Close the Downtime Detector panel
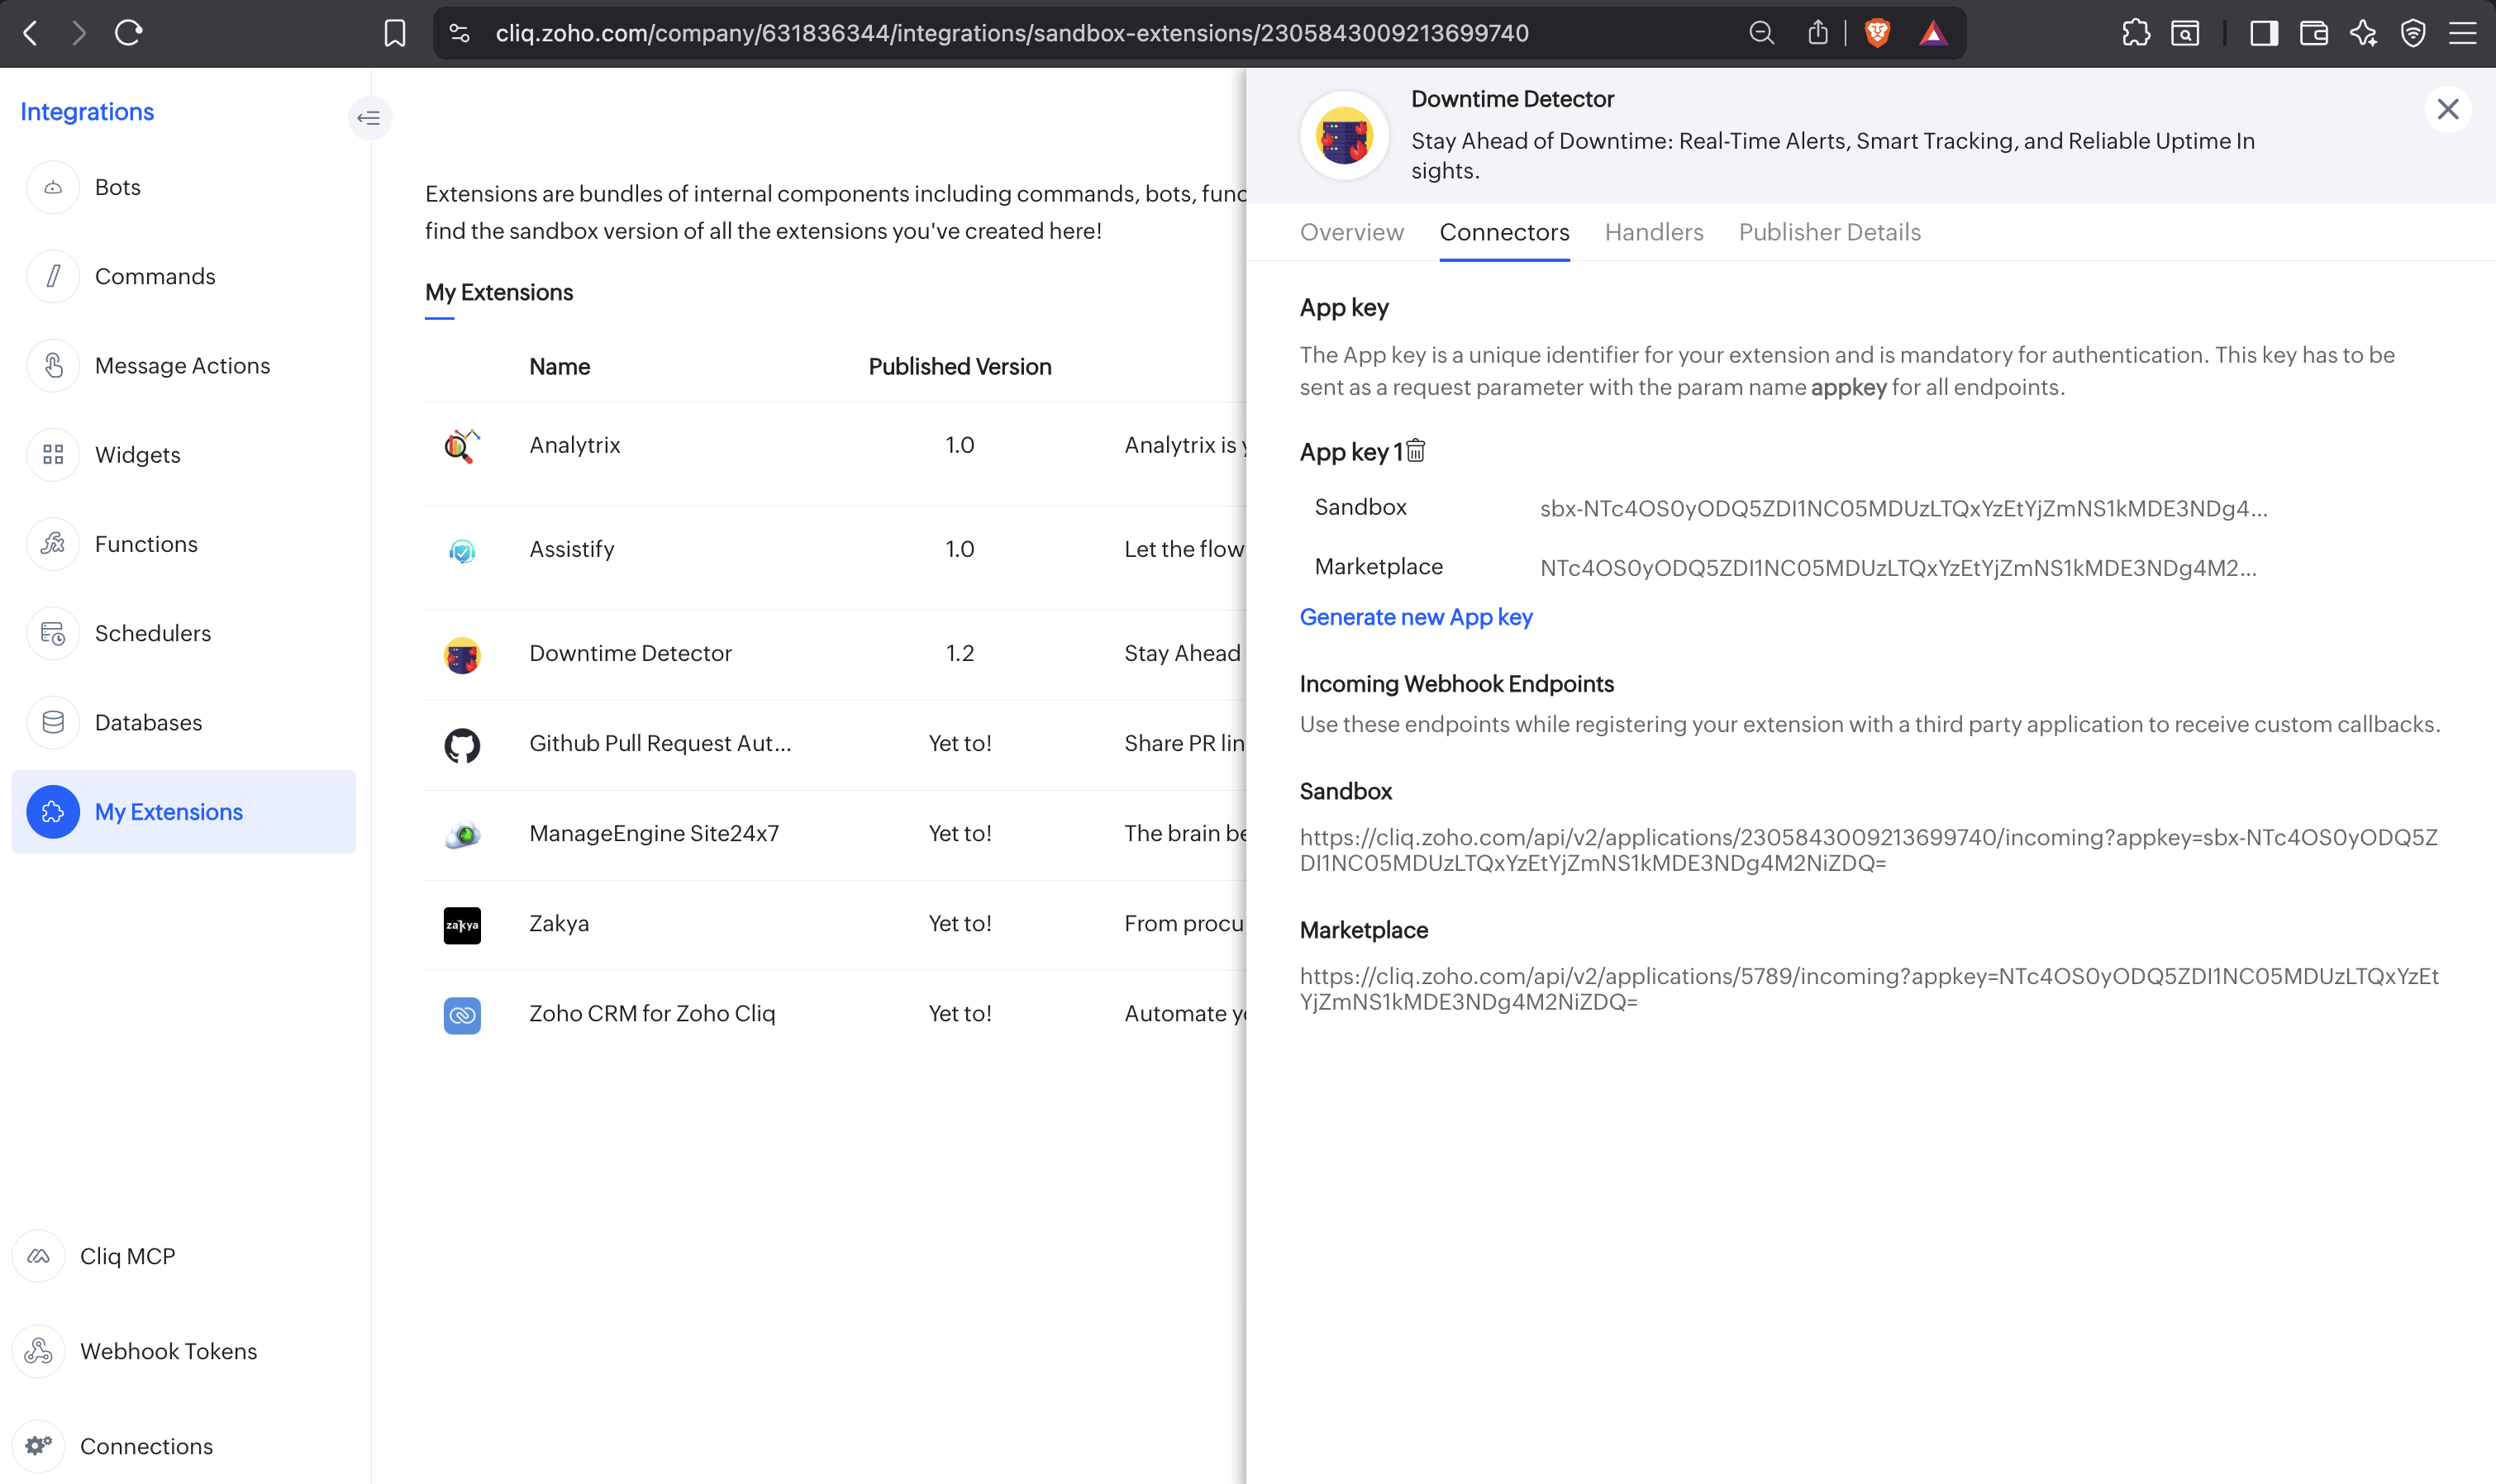The width and height of the screenshot is (2496, 1484). (2447, 109)
